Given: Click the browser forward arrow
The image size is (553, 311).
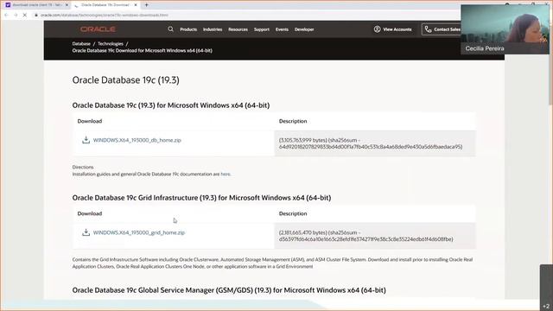Looking at the screenshot, I should (x=16, y=16).
